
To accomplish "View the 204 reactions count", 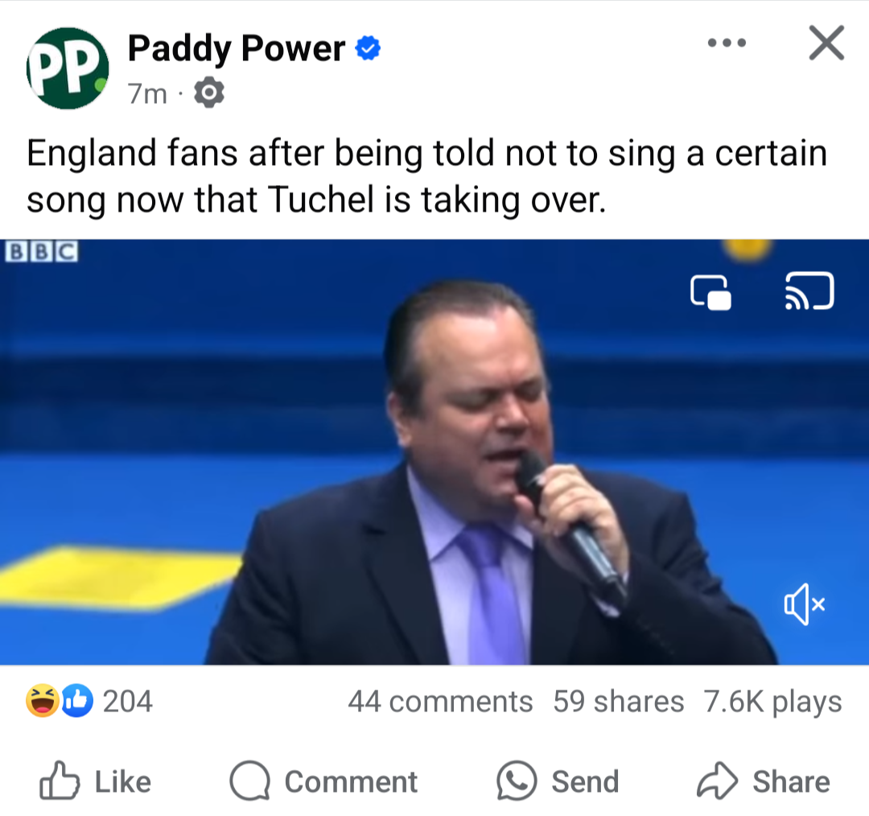I will point(128,702).
